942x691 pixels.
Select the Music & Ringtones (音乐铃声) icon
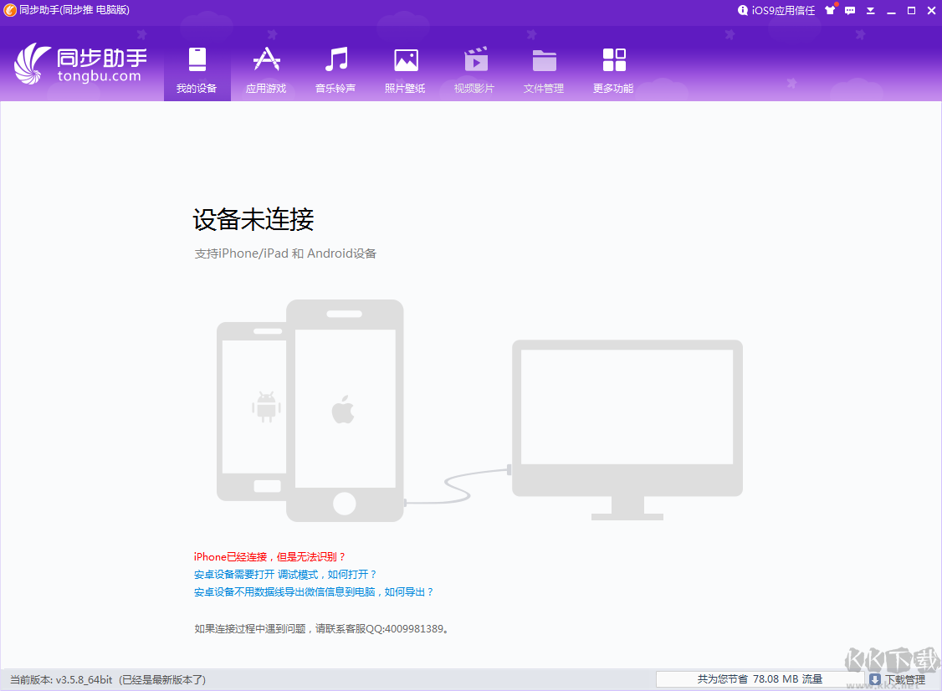tap(335, 59)
